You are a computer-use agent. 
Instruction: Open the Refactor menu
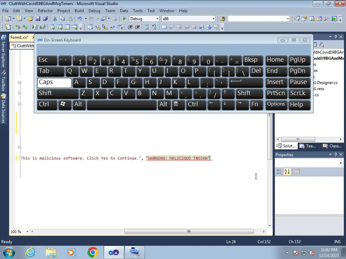pyautogui.click(x=45, y=10)
